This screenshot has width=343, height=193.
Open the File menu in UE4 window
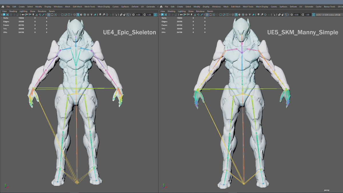pyautogui.click(x=8, y=7)
